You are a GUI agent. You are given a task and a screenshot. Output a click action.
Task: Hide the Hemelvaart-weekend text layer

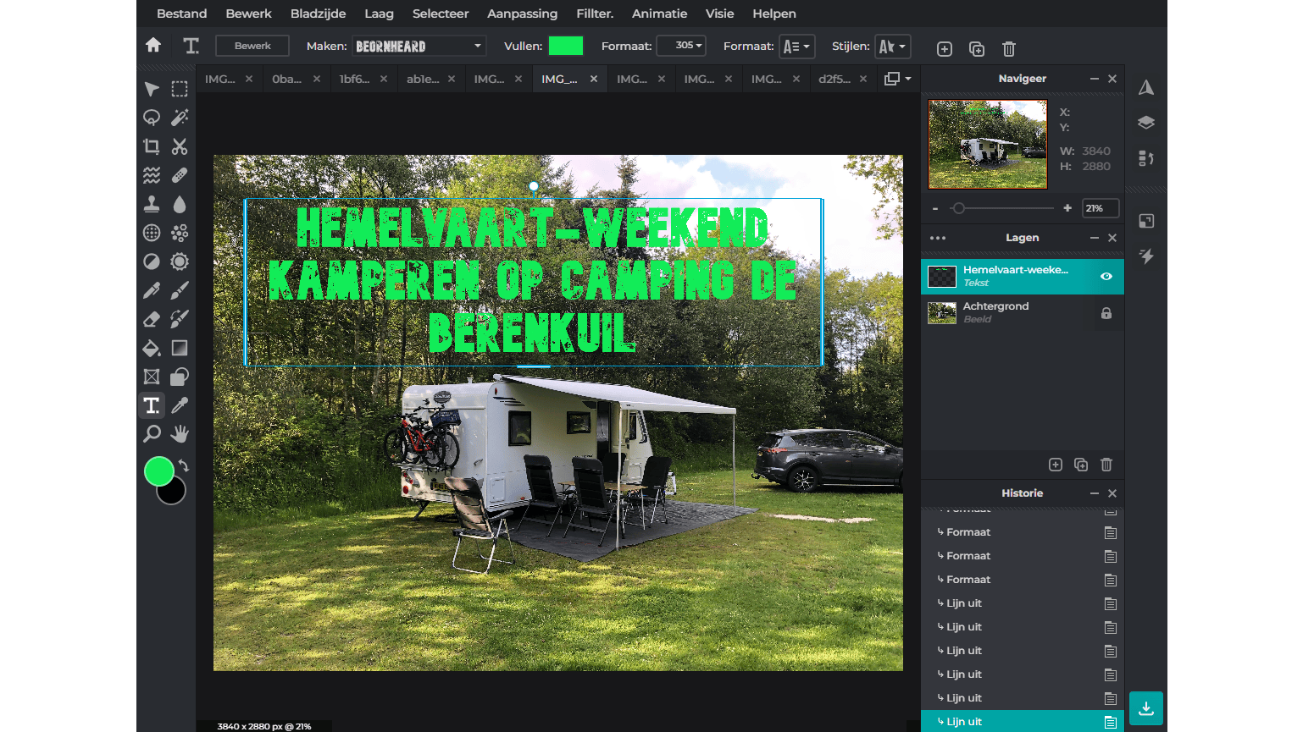point(1106,277)
